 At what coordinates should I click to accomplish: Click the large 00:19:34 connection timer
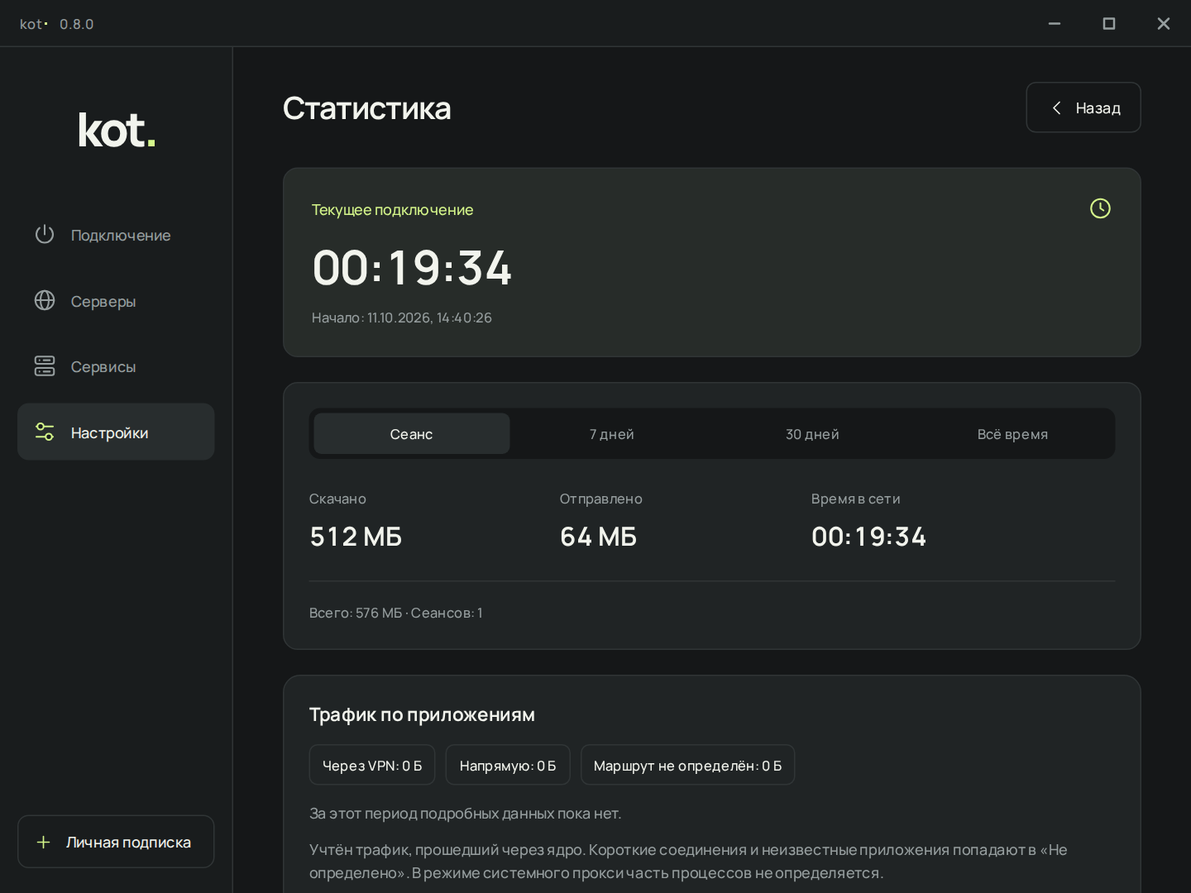click(412, 268)
